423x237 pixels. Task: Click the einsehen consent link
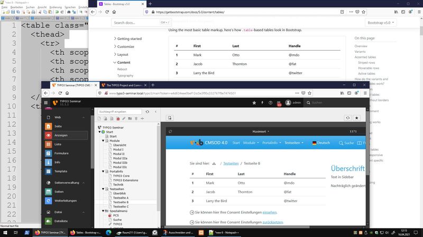tap(270, 212)
